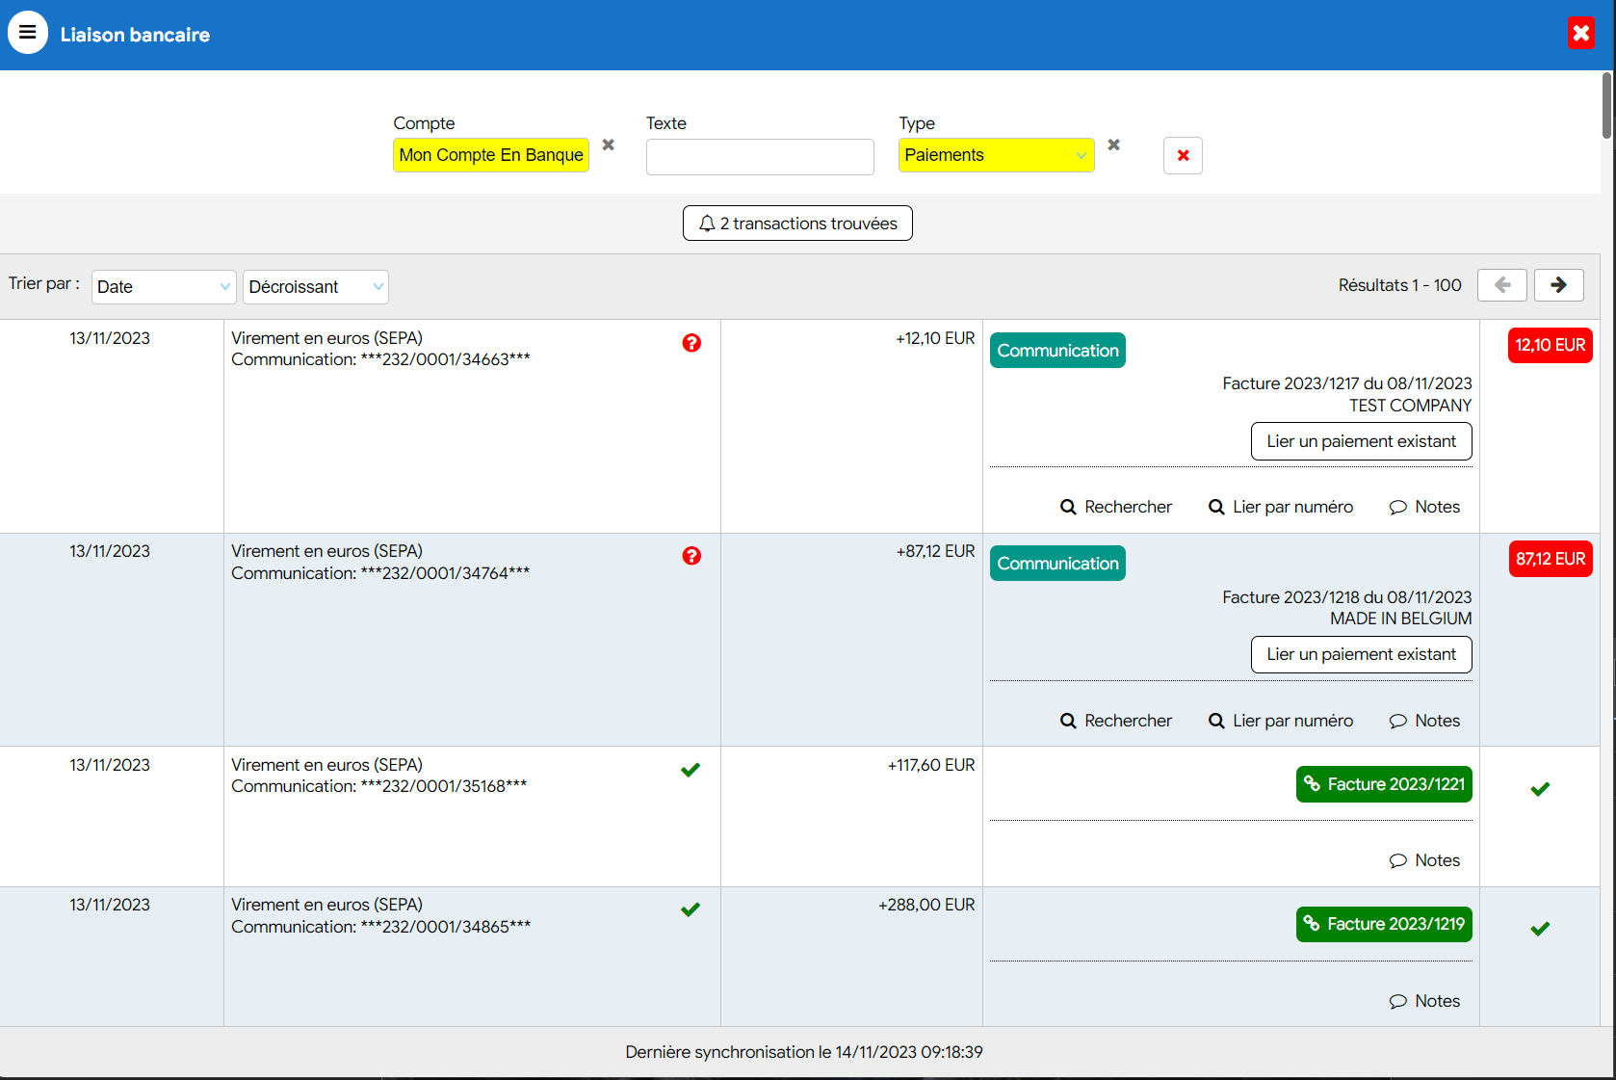Click Communication tag on 87,12 EUR transaction
The width and height of the screenshot is (1616, 1080).
[1057, 564]
